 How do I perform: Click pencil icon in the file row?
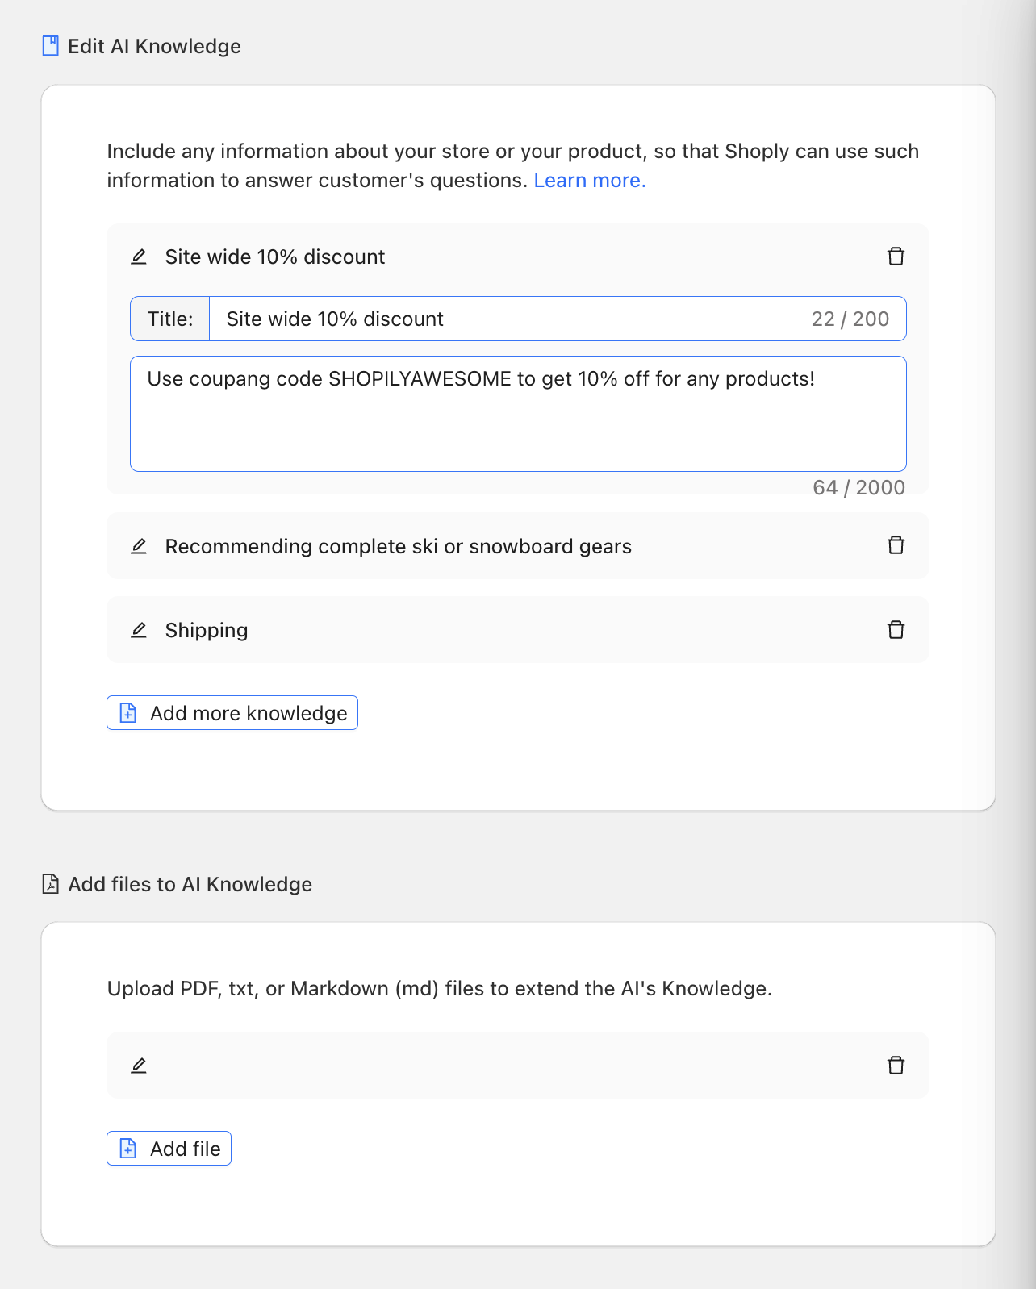(139, 1066)
